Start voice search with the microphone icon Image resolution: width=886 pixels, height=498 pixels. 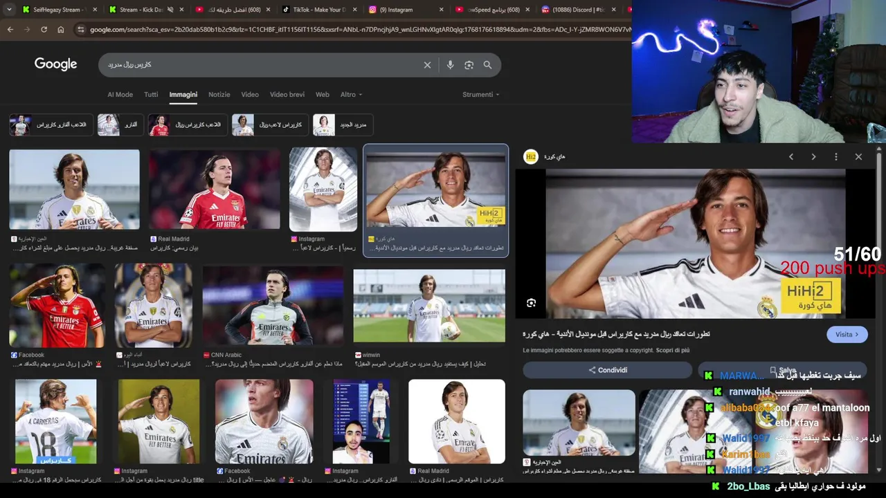[x=450, y=64]
